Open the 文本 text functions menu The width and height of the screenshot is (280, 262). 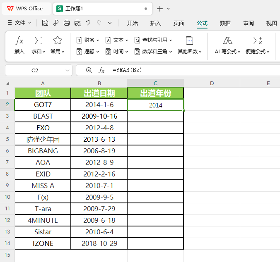tap(117, 40)
